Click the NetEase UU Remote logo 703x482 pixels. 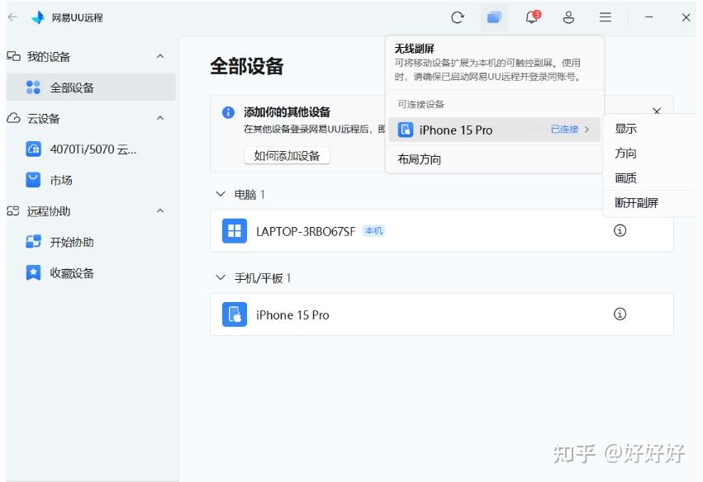(38, 17)
